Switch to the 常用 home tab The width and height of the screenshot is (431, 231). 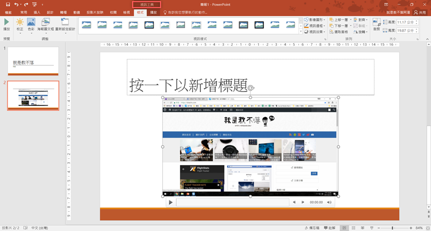(x=24, y=12)
